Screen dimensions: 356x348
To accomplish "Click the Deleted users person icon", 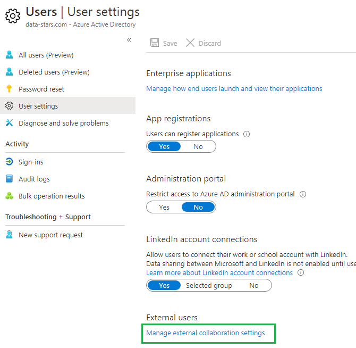I will [9, 72].
